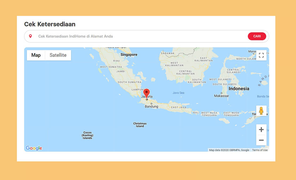Viewport: 296px width, 180px height.
Task: Click the Christmas Island label
Action: (x=140, y=125)
